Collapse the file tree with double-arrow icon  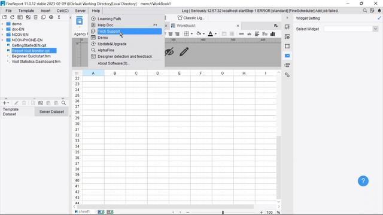(59, 17)
